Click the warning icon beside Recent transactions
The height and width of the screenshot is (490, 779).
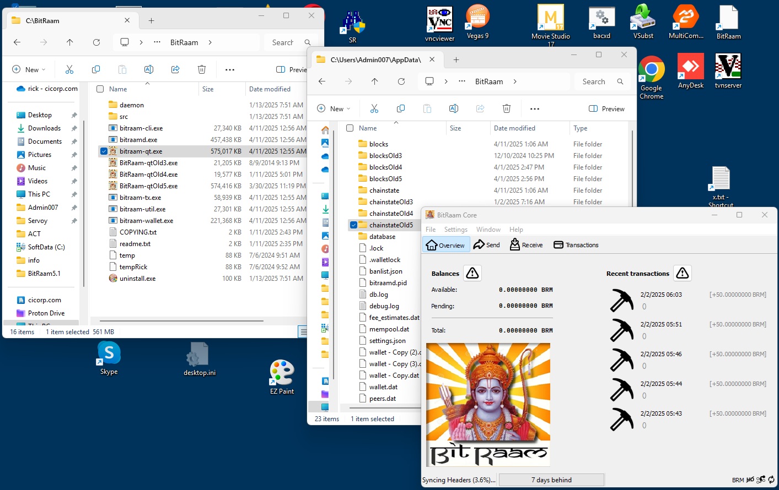click(x=683, y=273)
